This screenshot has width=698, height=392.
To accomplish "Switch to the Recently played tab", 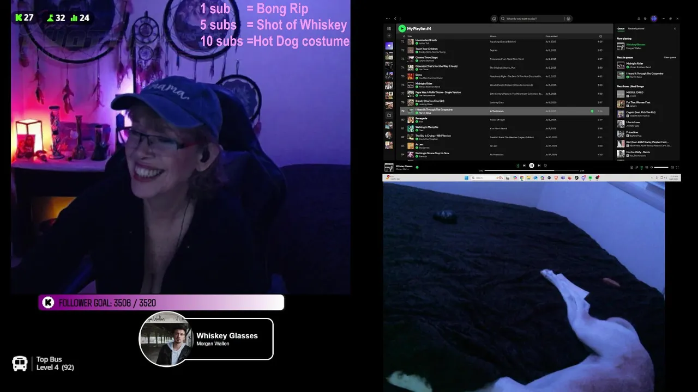I will coord(636,28).
